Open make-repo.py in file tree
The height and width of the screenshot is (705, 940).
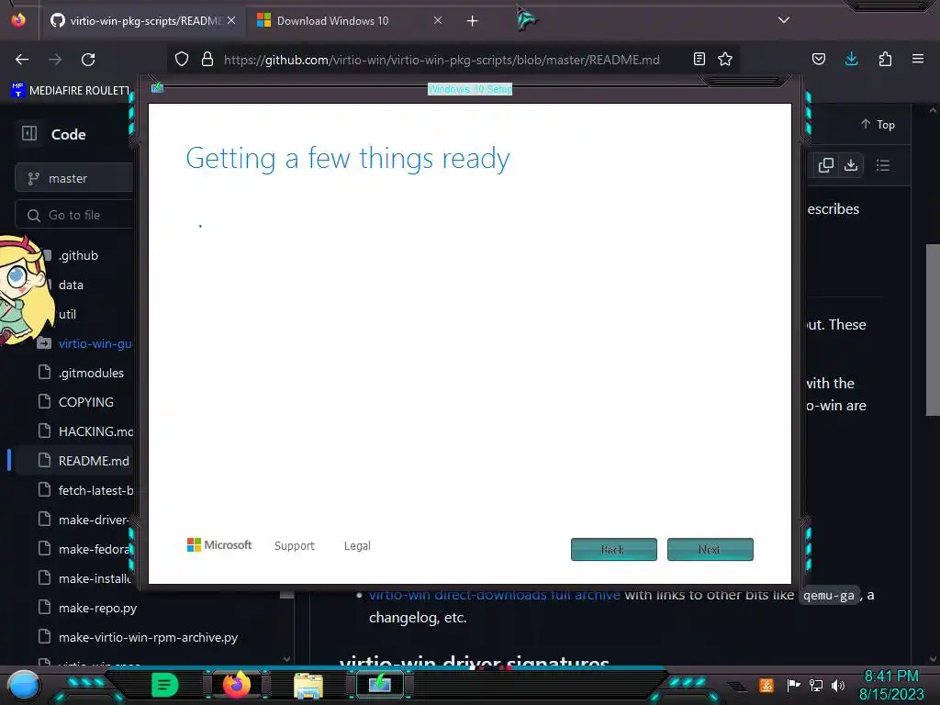click(x=97, y=608)
